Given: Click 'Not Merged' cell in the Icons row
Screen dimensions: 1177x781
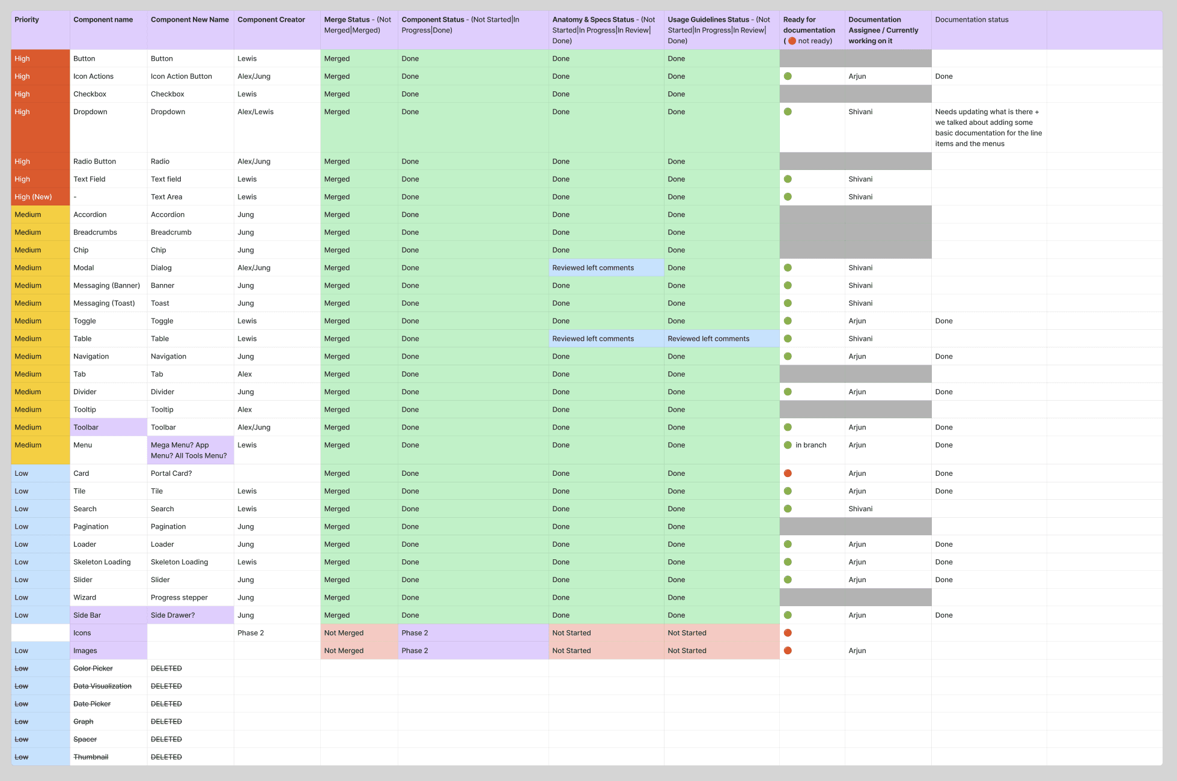Looking at the screenshot, I should (x=344, y=633).
